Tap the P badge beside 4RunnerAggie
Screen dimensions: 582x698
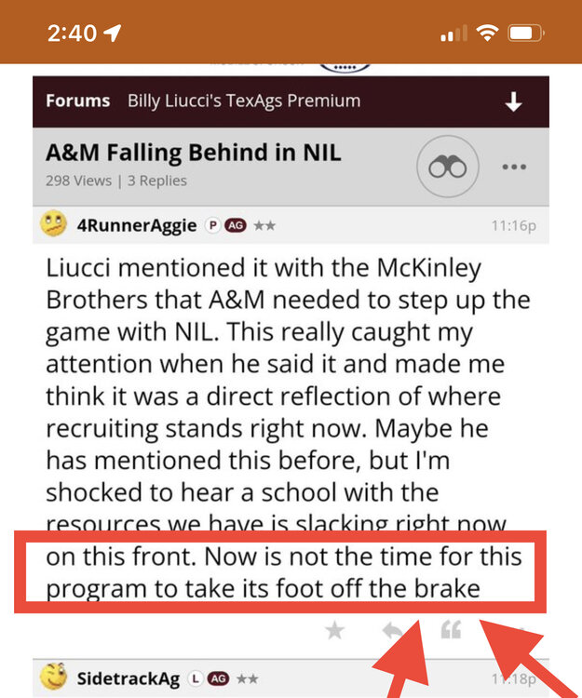tap(212, 225)
